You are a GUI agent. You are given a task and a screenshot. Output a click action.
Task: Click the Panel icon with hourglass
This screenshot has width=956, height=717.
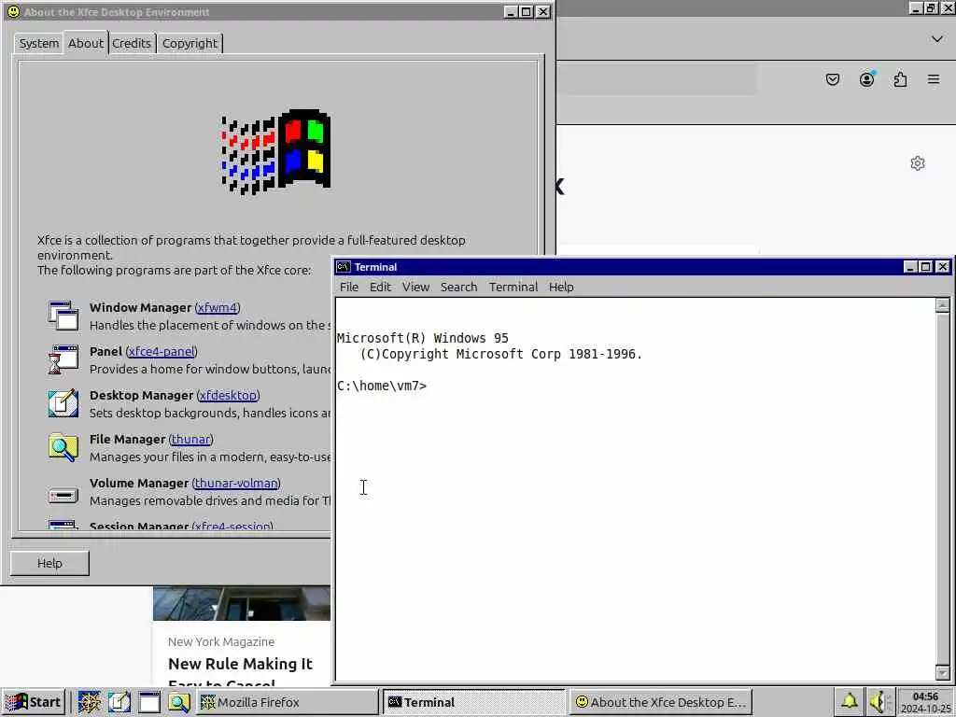pyautogui.click(x=63, y=359)
